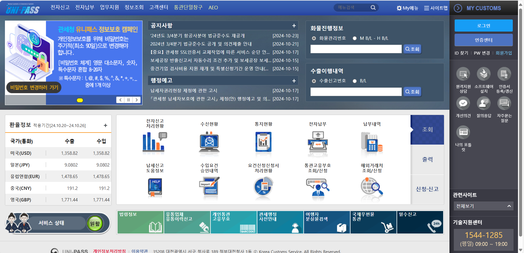Show previous banner slide
This screenshot has height=253, width=524.
(120, 100)
